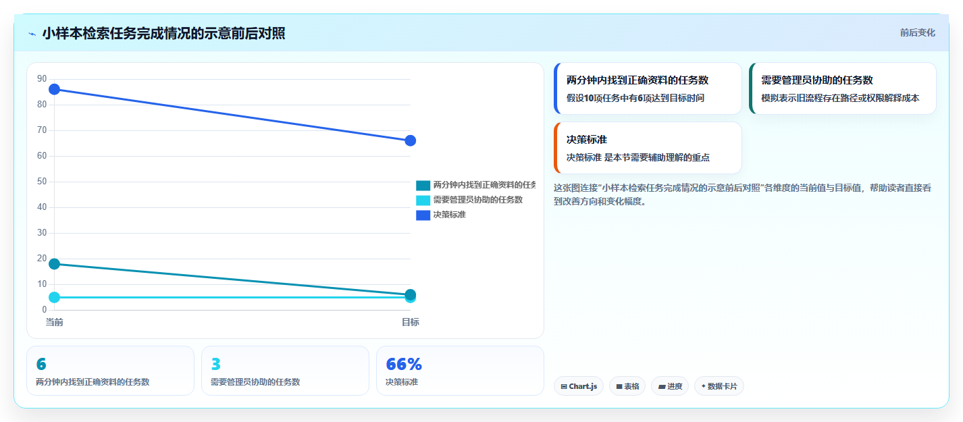Screen dimensions: 963x422
Task: Click the stat card showing 3
Action: point(285,371)
